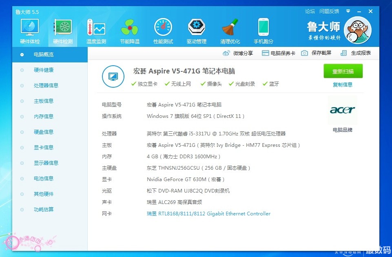Click the 操作系统 row label
Screen dimensions: 392x257
pyautogui.click(x=111, y=116)
